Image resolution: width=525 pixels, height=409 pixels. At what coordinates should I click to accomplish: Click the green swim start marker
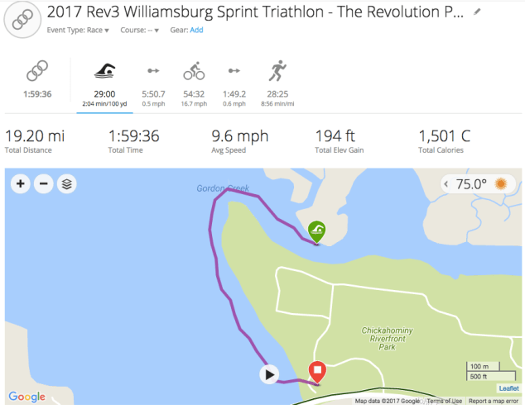[x=316, y=232]
